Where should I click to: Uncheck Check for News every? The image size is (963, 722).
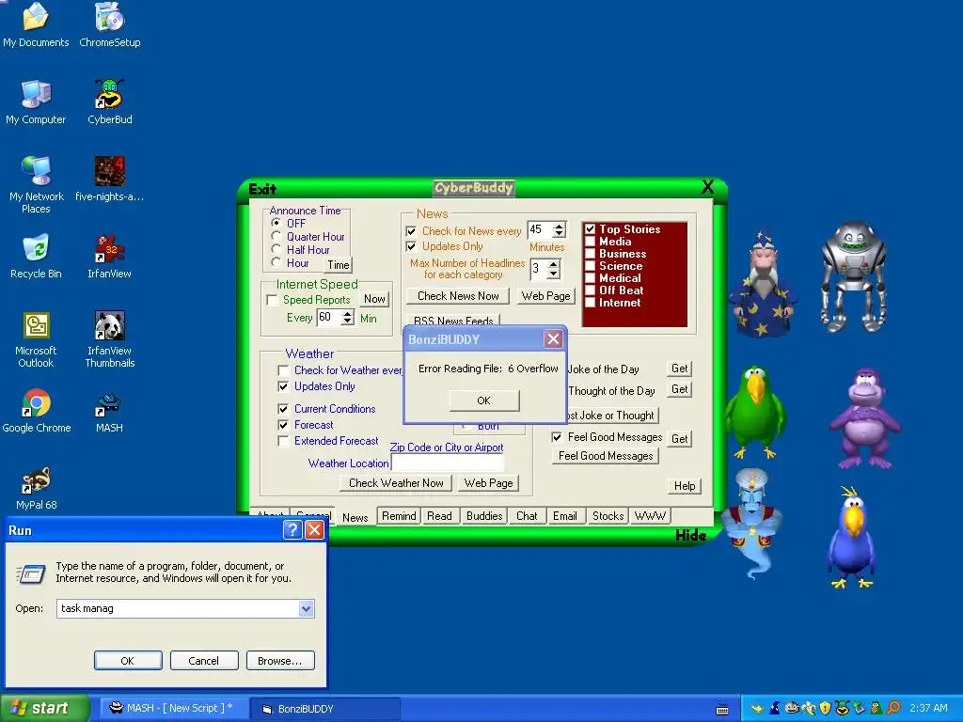coord(412,231)
